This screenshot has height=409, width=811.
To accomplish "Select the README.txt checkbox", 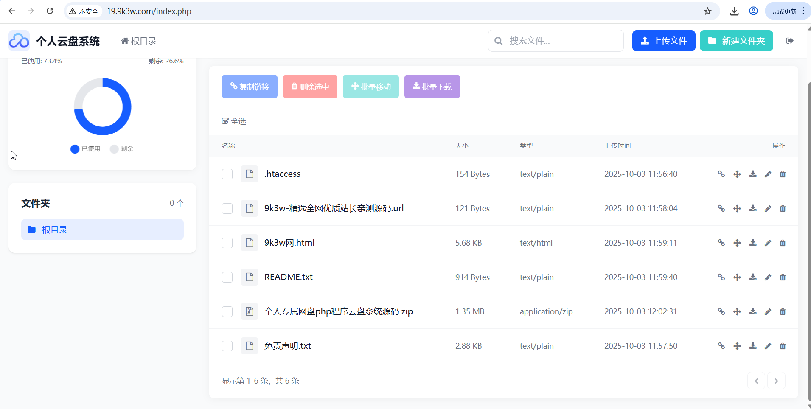I will coord(227,277).
